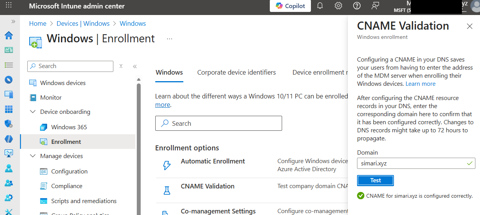Focus the enrollment options Search box

click(x=218, y=123)
